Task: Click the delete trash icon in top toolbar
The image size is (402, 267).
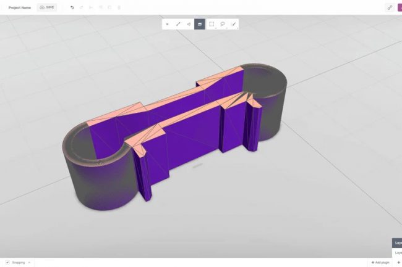Action: tap(119, 7)
